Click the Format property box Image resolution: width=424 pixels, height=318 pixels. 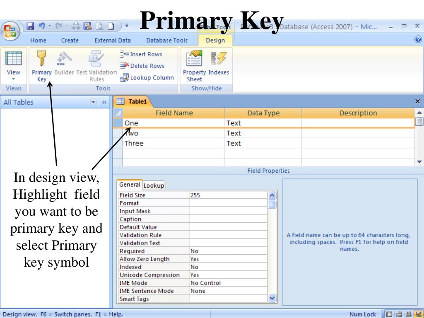[228, 203]
